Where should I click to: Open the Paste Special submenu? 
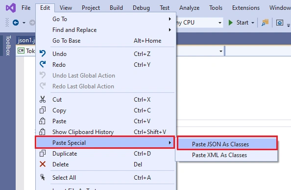tap(105, 142)
